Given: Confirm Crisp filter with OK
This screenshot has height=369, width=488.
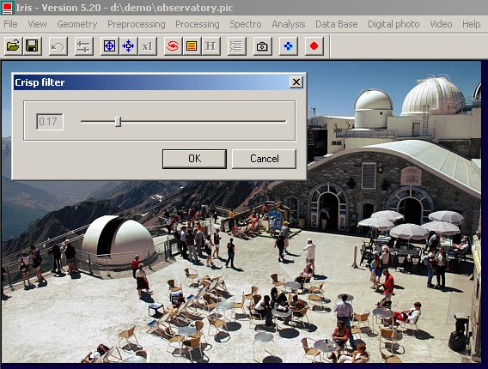Looking at the screenshot, I should click(x=194, y=159).
